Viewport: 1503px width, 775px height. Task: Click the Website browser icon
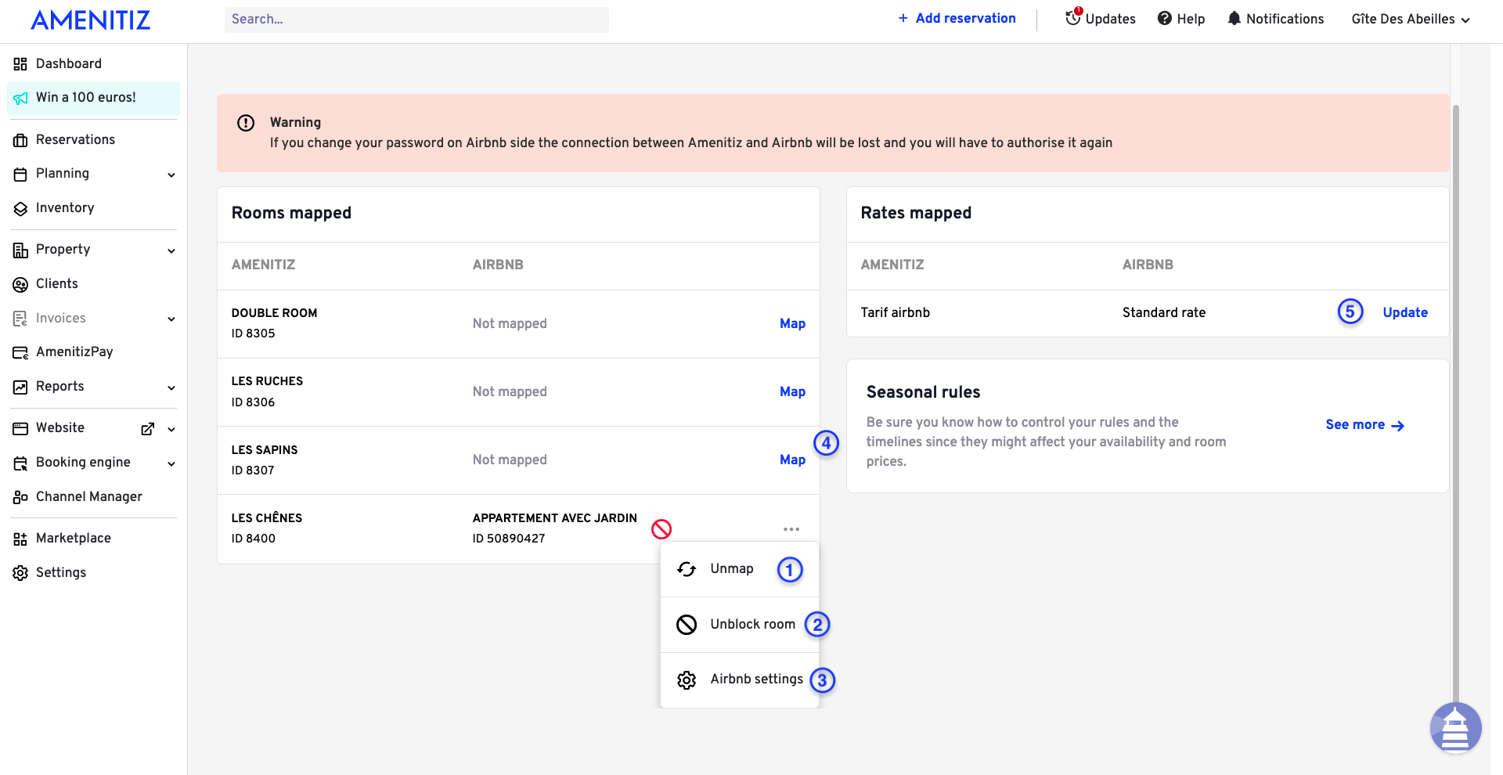coord(20,428)
